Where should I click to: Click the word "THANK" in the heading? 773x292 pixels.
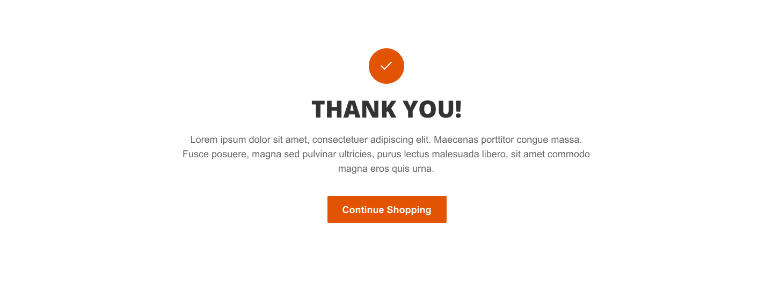pyautogui.click(x=353, y=109)
